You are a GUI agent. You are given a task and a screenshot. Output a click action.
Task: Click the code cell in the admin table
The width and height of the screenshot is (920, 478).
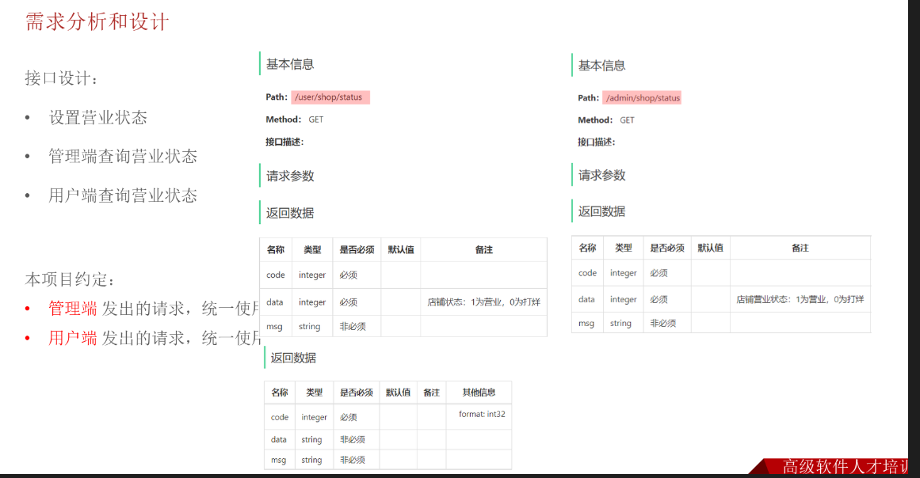click(587, 273)
